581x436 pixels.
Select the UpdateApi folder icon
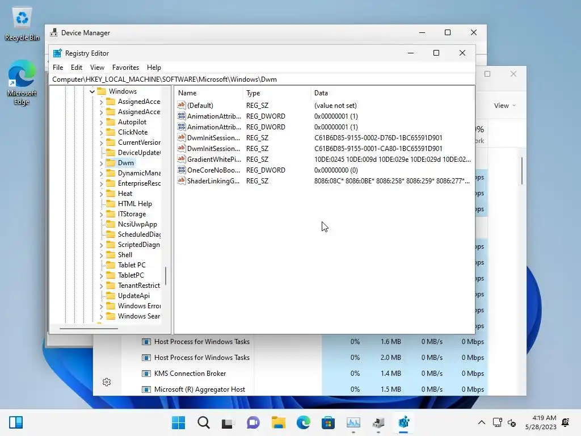click(111, 295)
